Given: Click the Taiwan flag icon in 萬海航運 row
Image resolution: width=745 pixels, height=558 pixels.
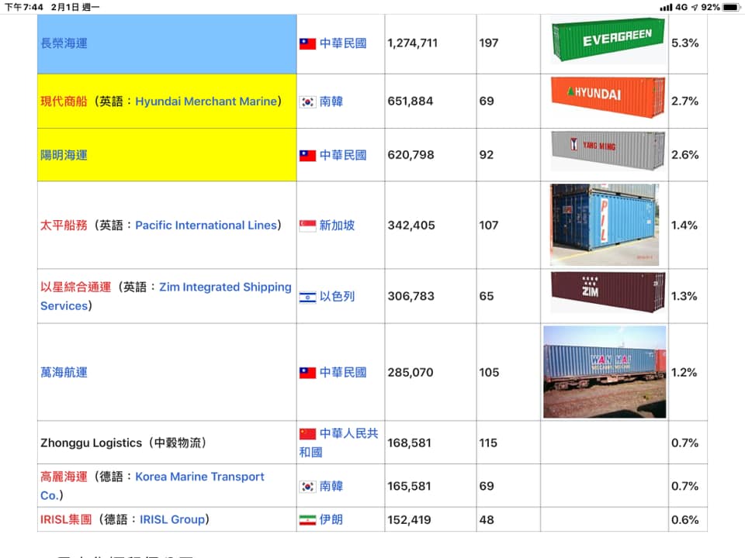Looking at the screenshot, I should (307, 373).
